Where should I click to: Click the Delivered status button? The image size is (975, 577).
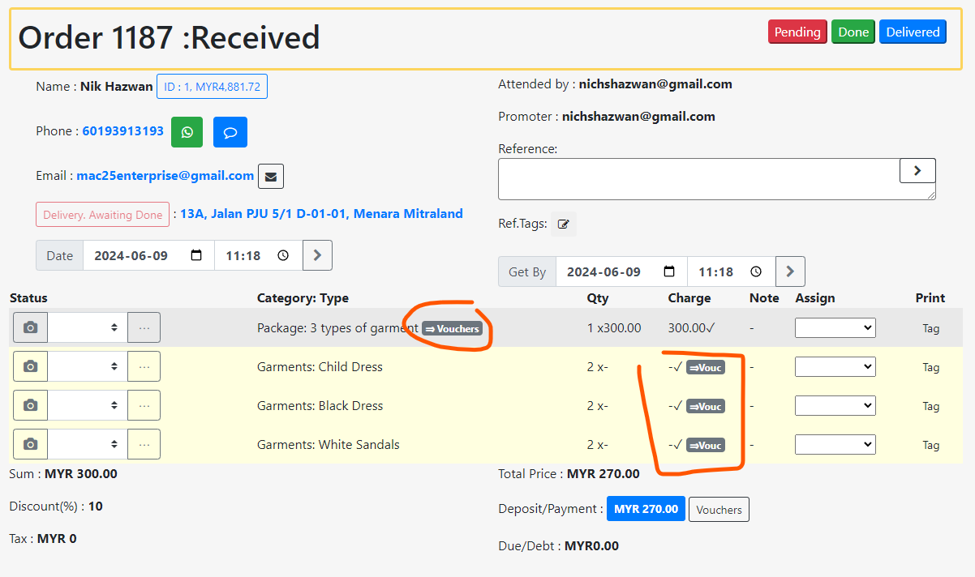[913, 32]
